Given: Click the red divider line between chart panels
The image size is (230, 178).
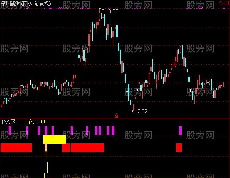Looking at the screenshot, I should click(x=115, y=118).
